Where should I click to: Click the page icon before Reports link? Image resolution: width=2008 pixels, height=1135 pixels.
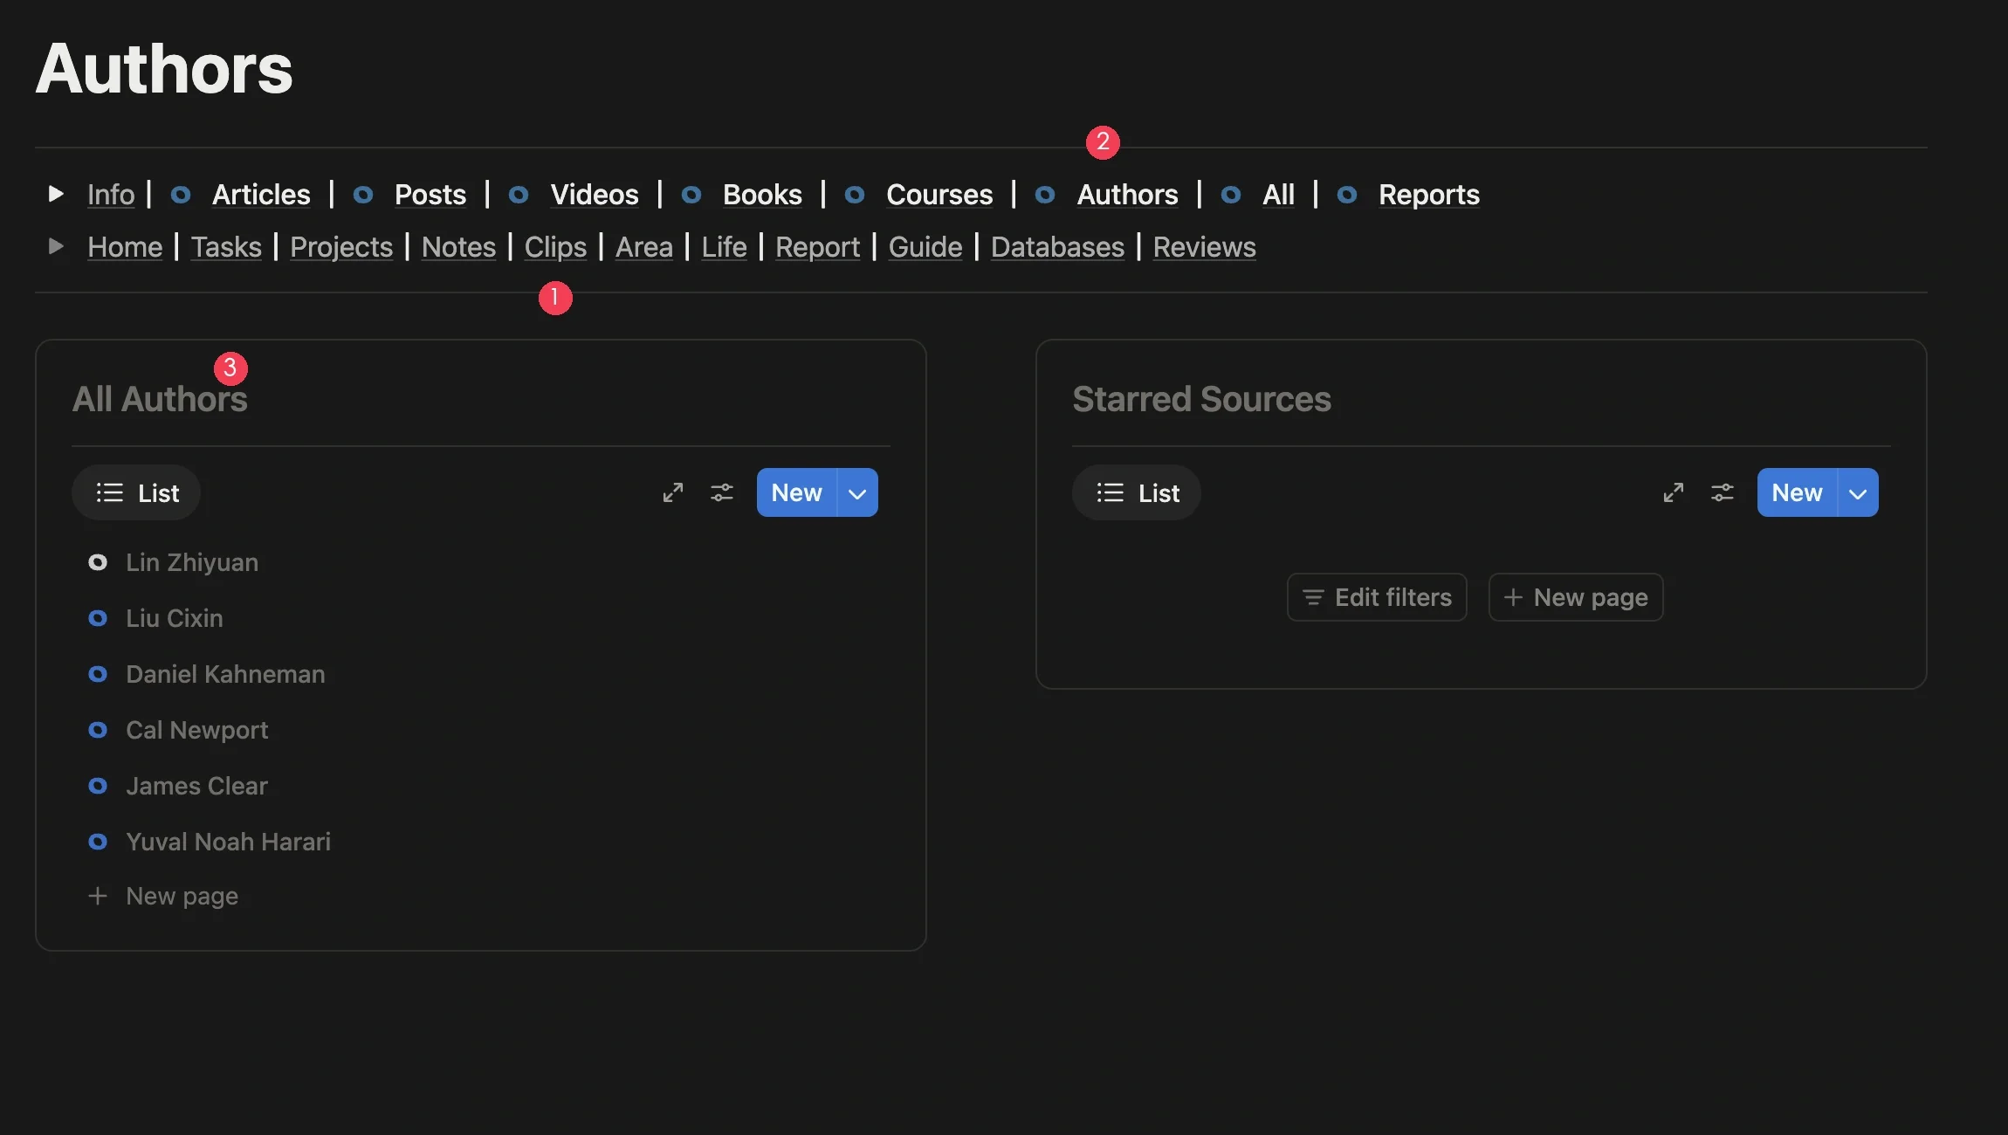pyautogui.click(x=1347, y=195)
